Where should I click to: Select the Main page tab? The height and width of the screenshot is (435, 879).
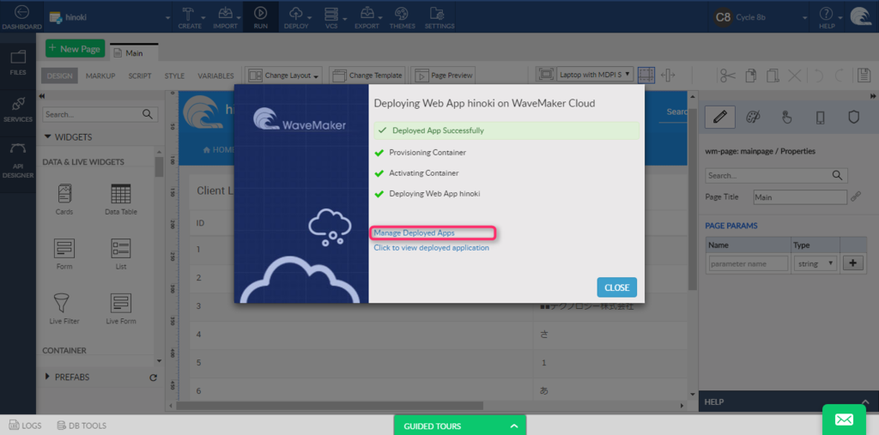coord(134,52)
